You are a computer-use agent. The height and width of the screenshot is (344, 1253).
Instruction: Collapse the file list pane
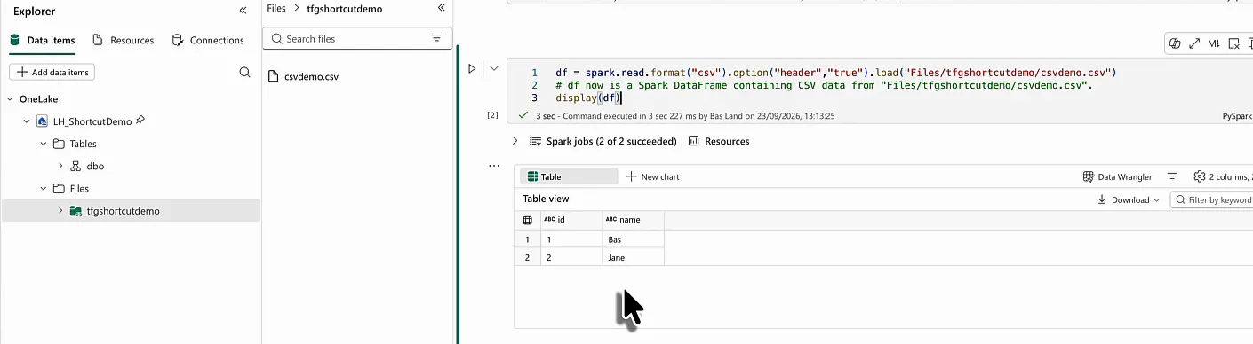[441, 8]
